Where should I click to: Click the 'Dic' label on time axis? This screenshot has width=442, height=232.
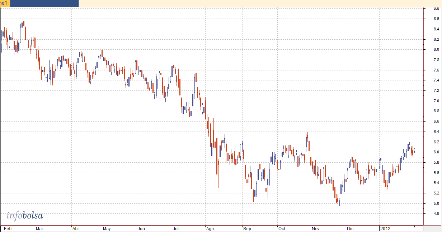click(x=350, y=228)
